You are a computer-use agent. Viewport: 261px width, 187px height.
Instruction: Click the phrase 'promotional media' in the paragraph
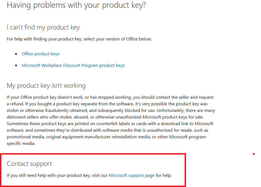(25, 137)
